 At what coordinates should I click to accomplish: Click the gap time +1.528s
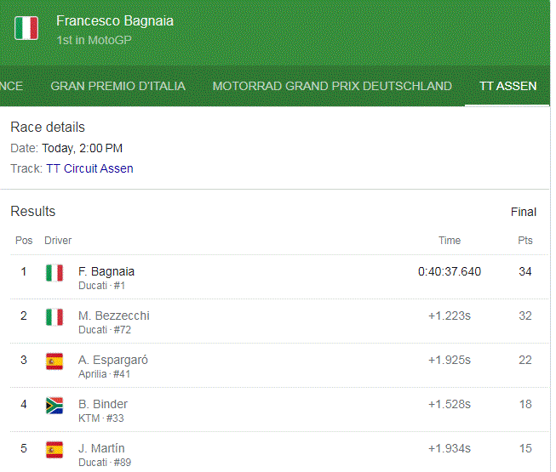coord(450,404)
